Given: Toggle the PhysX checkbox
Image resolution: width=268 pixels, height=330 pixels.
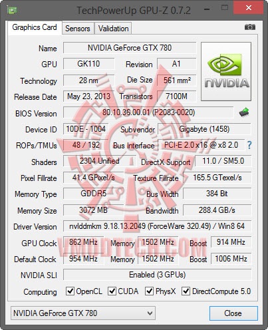Looking at the screenshot, I should click(x=149, y=291).
